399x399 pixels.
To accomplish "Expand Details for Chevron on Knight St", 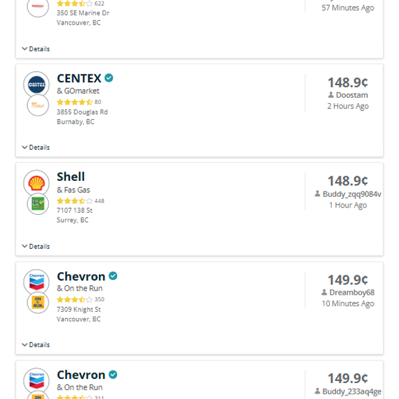I will pyautogui.click(x=36, y=345).
